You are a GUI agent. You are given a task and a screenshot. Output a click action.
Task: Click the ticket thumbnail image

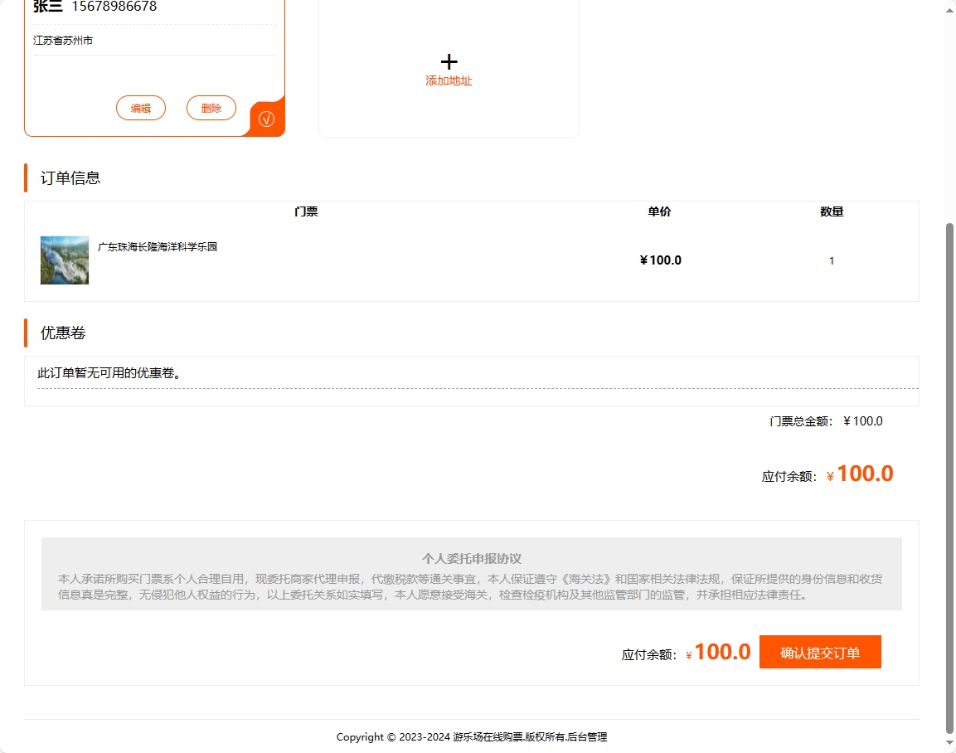click(x=64, y=260)
